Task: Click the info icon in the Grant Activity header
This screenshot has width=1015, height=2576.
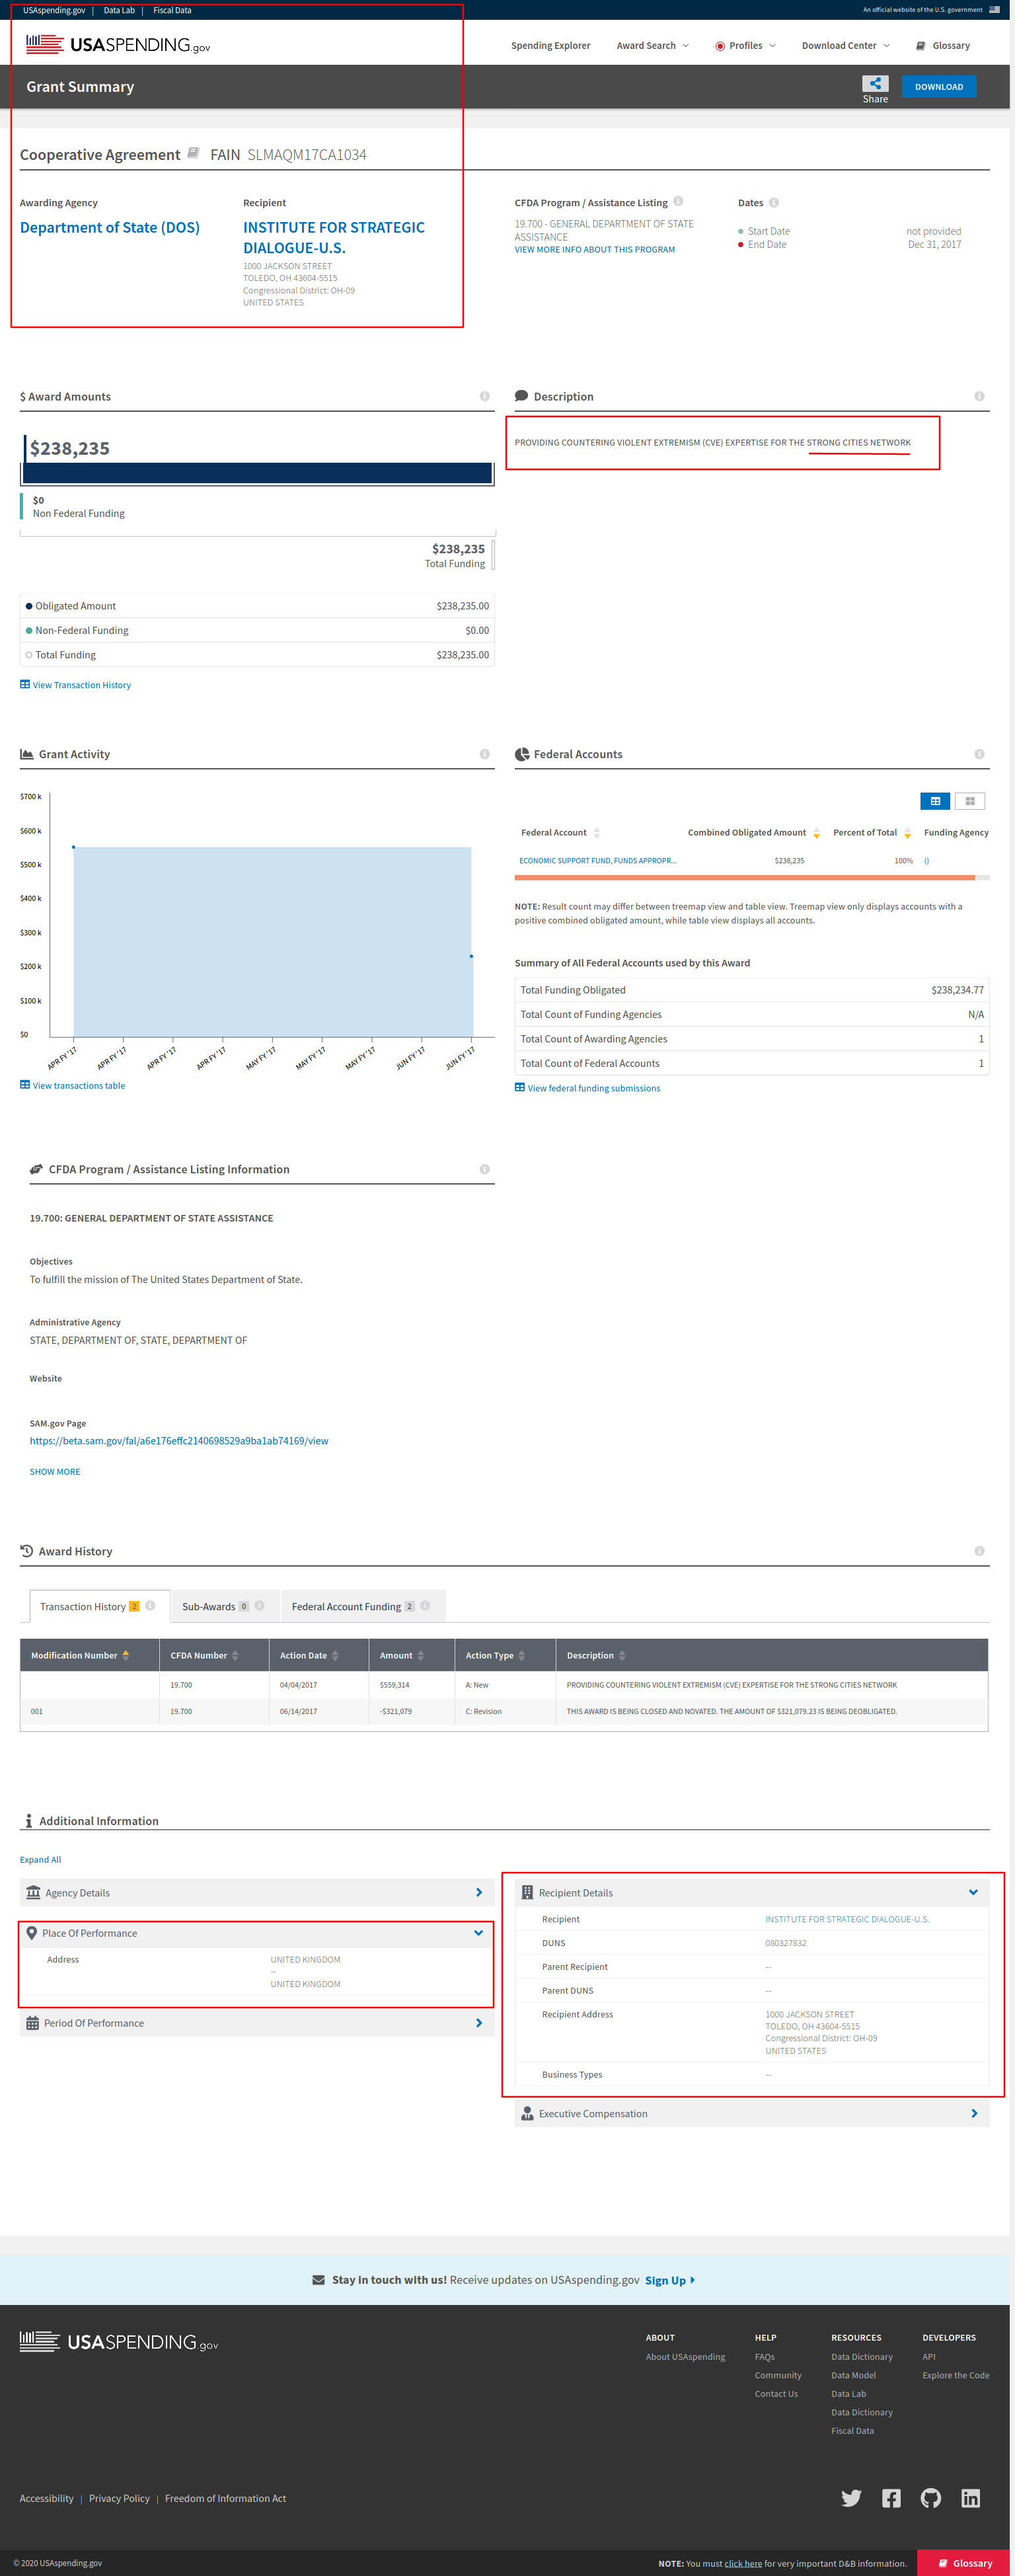Action: 485,754
